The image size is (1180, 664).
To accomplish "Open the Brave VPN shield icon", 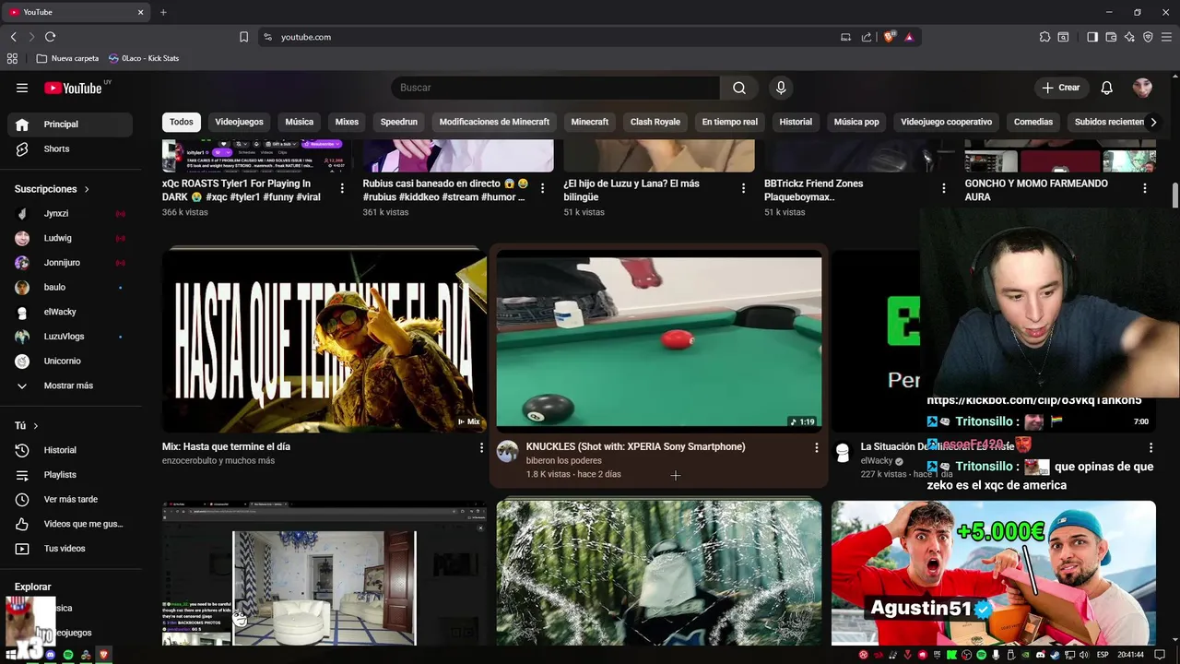I will pyautogui.click(x=1148, y=37).
